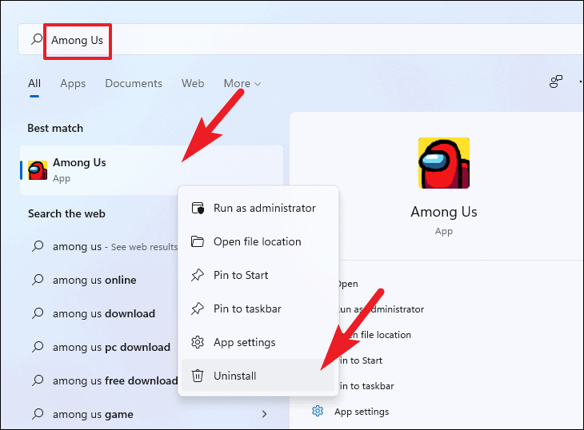The width and height of the screenshot is (584, 430).
Task: Select the among us download suggestion
Action: point(103,313)
